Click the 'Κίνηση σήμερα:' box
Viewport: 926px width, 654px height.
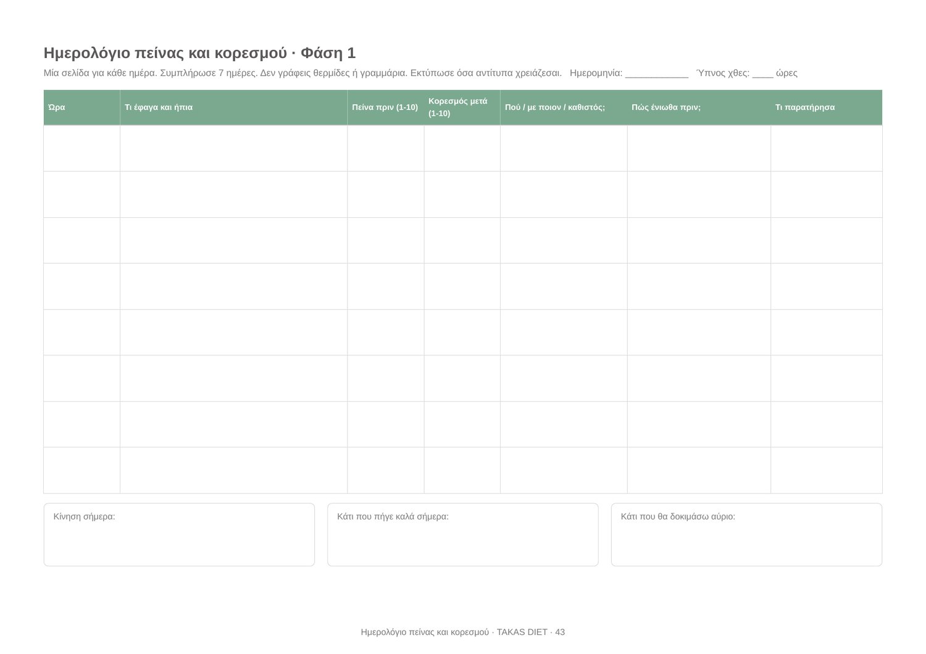(x=179, y=534)
